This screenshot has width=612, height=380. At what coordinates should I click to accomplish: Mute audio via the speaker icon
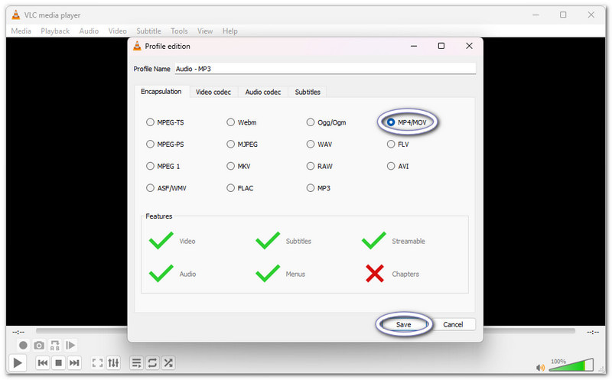click(540, 368)
